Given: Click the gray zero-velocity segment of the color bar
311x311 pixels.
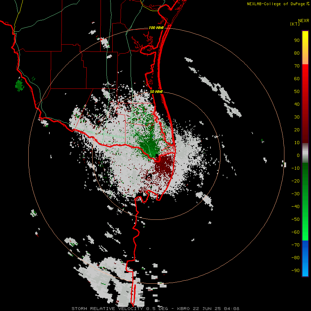Looking at the screenshot, I should [x=305, y=153].
